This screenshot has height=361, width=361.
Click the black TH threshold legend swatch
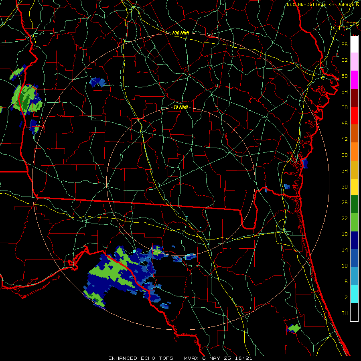[x=354, y=312]
